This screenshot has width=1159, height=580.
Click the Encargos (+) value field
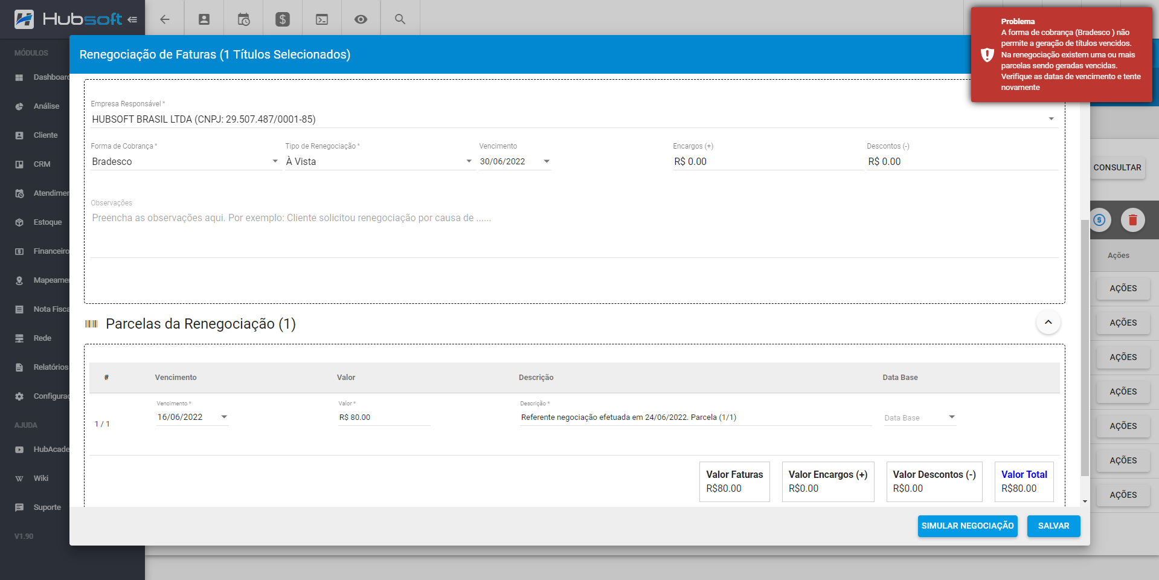(x=768, y=161)
